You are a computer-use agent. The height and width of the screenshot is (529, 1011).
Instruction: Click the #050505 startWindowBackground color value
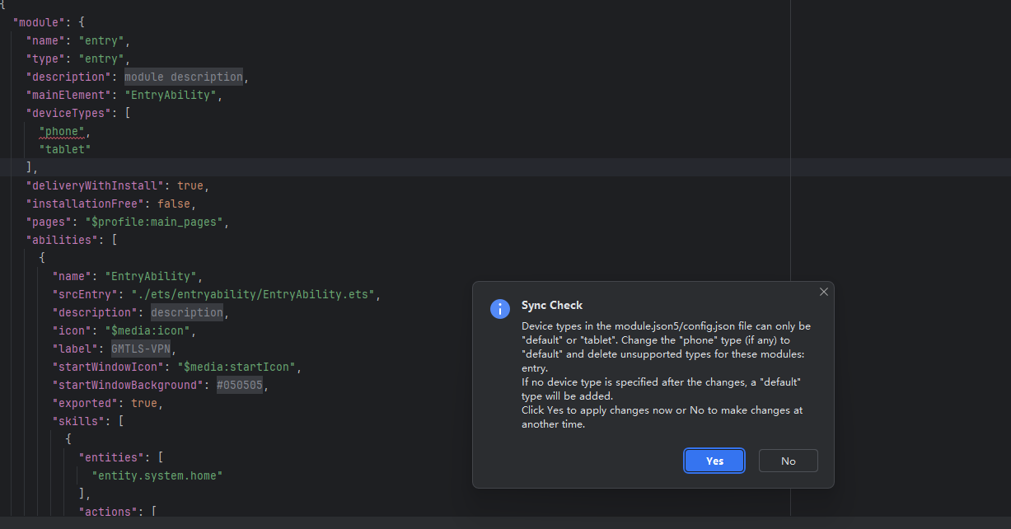coord(240,385)
